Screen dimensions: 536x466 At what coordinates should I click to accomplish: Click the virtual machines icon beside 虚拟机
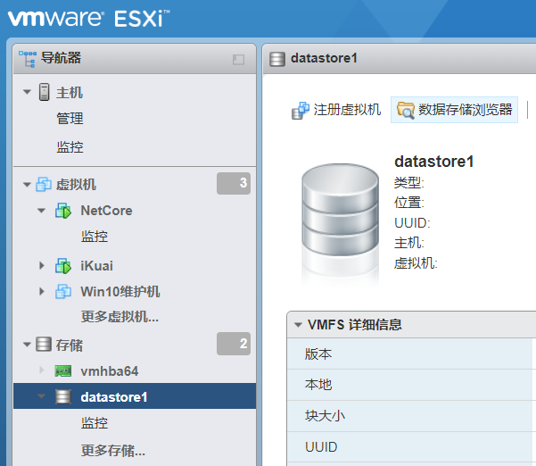[x=44, y=185]
